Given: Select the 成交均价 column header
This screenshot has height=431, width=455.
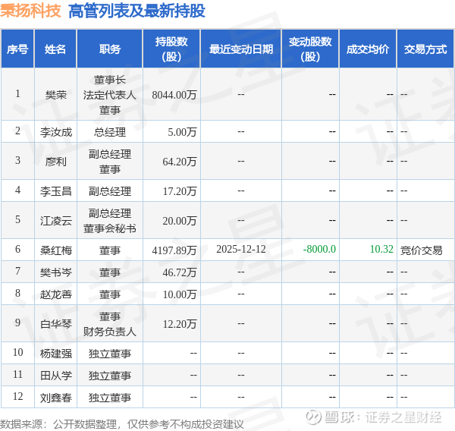Looking at the screenshot, I should coord(368,49).
